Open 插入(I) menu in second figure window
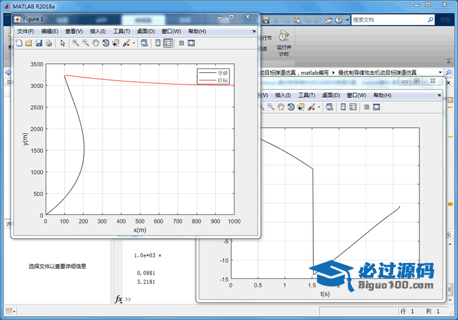The image size is (458, 320). pos(282,95)
